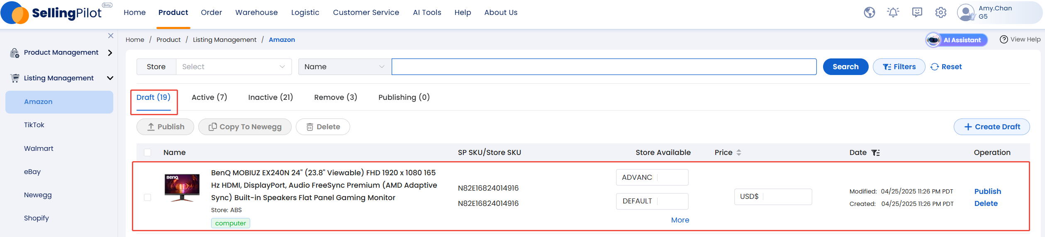This screenshot has width=1045, height=237.
Task: Select Shopify in the sidebar
Action: [x=37, y=218]
